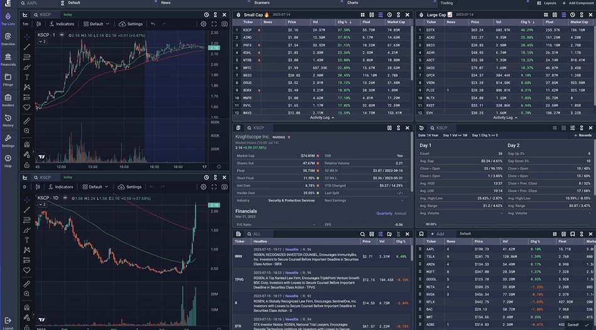Toggle the list view icon in the Small Cap panel
The height and width of the screenshot is (330, 596).
pos(380,15)
